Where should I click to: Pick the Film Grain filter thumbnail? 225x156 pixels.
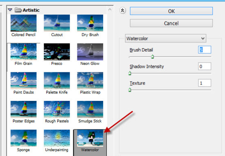24,52
